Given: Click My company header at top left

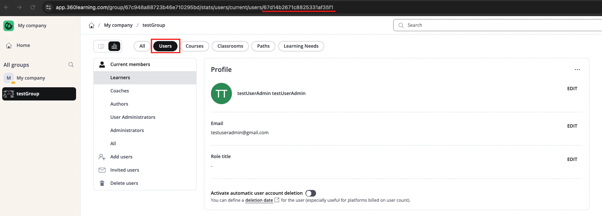Looking at the screenshot, I should [32, 26].
